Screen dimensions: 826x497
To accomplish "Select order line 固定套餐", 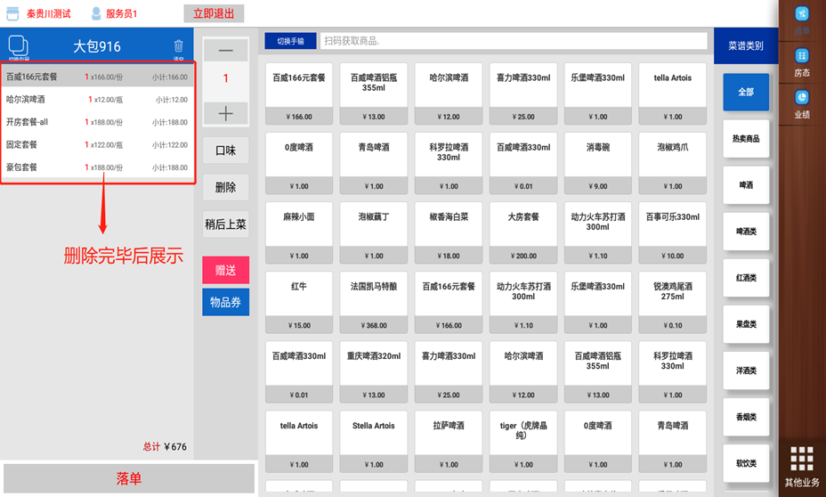I will point(97,145).
